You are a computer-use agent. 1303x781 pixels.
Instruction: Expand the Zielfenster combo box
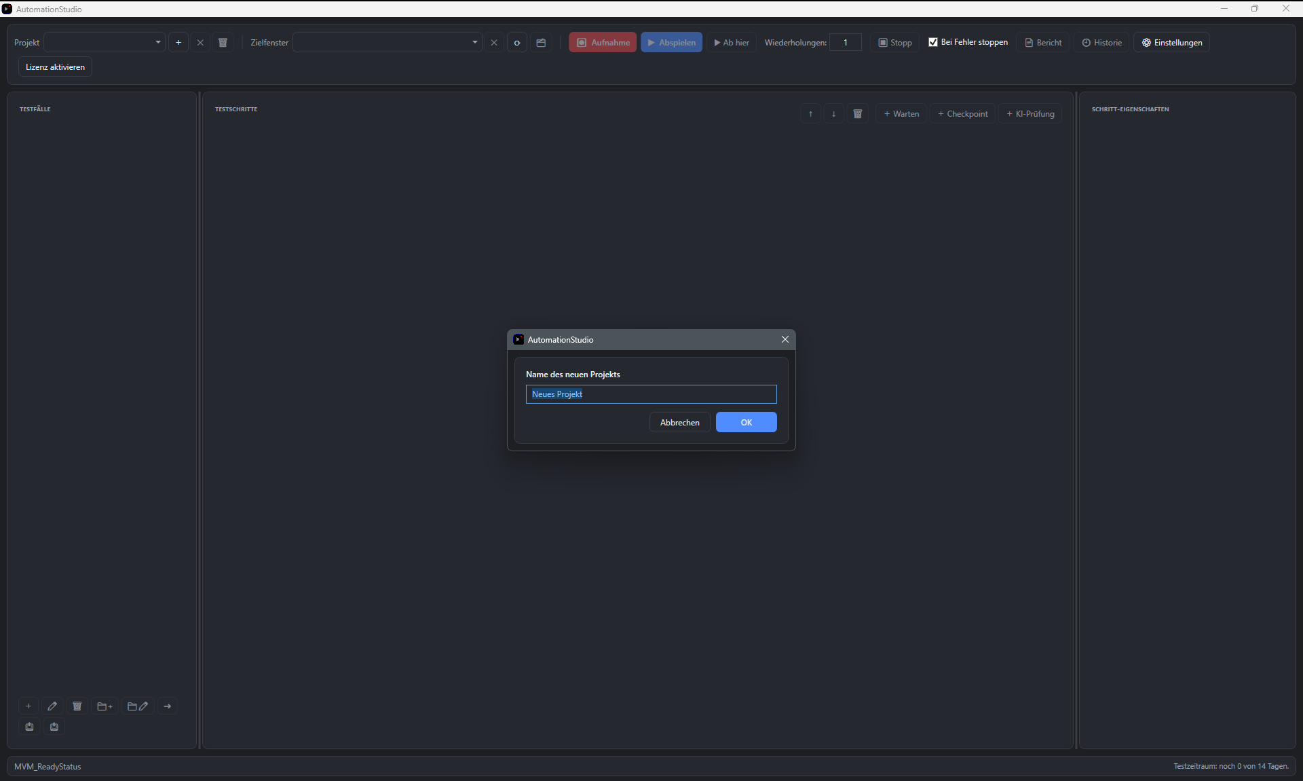click(387, 42)
